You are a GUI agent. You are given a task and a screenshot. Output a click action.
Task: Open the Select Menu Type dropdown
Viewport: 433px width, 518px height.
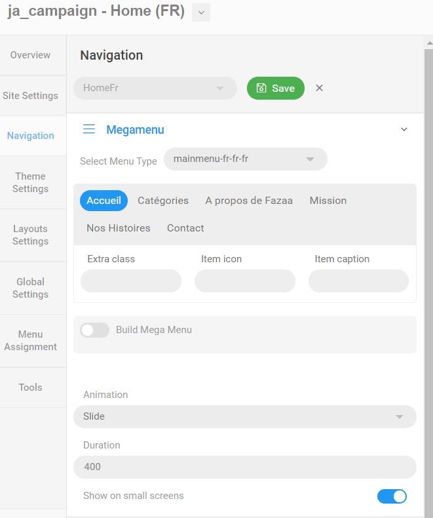point(245,159)
